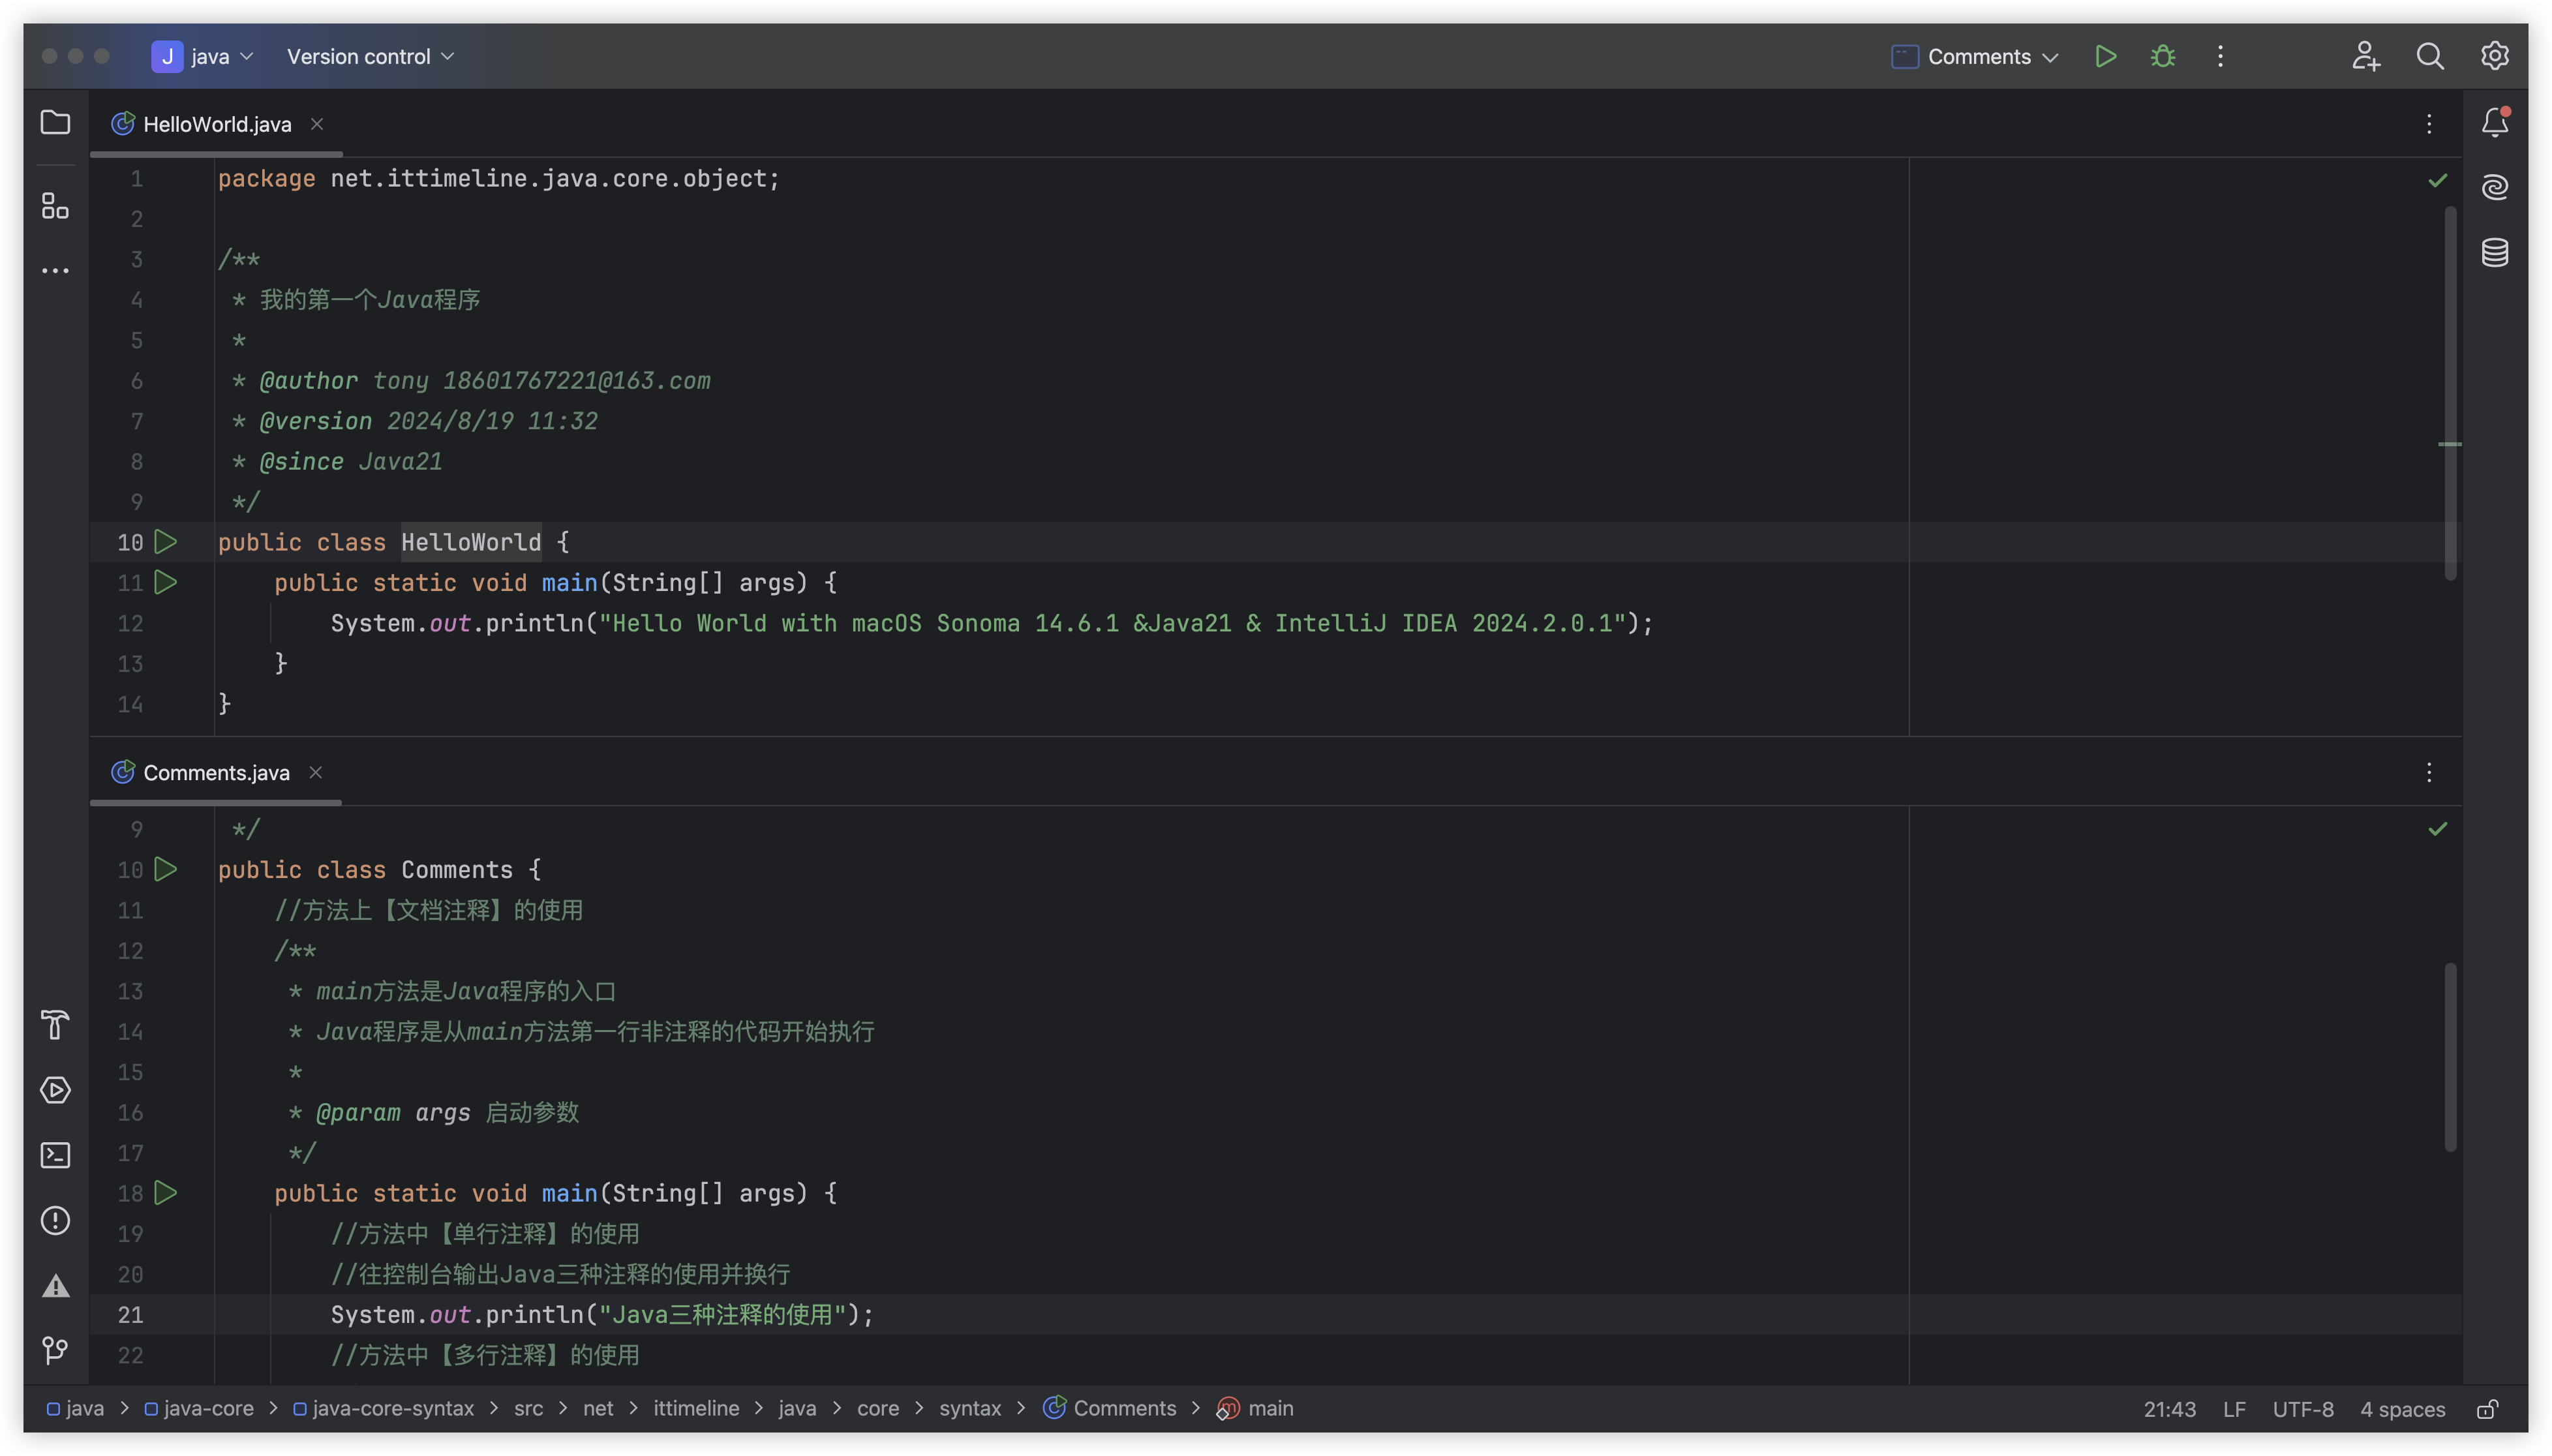Open the AI Assistant spiral icon

[2495, 187]
